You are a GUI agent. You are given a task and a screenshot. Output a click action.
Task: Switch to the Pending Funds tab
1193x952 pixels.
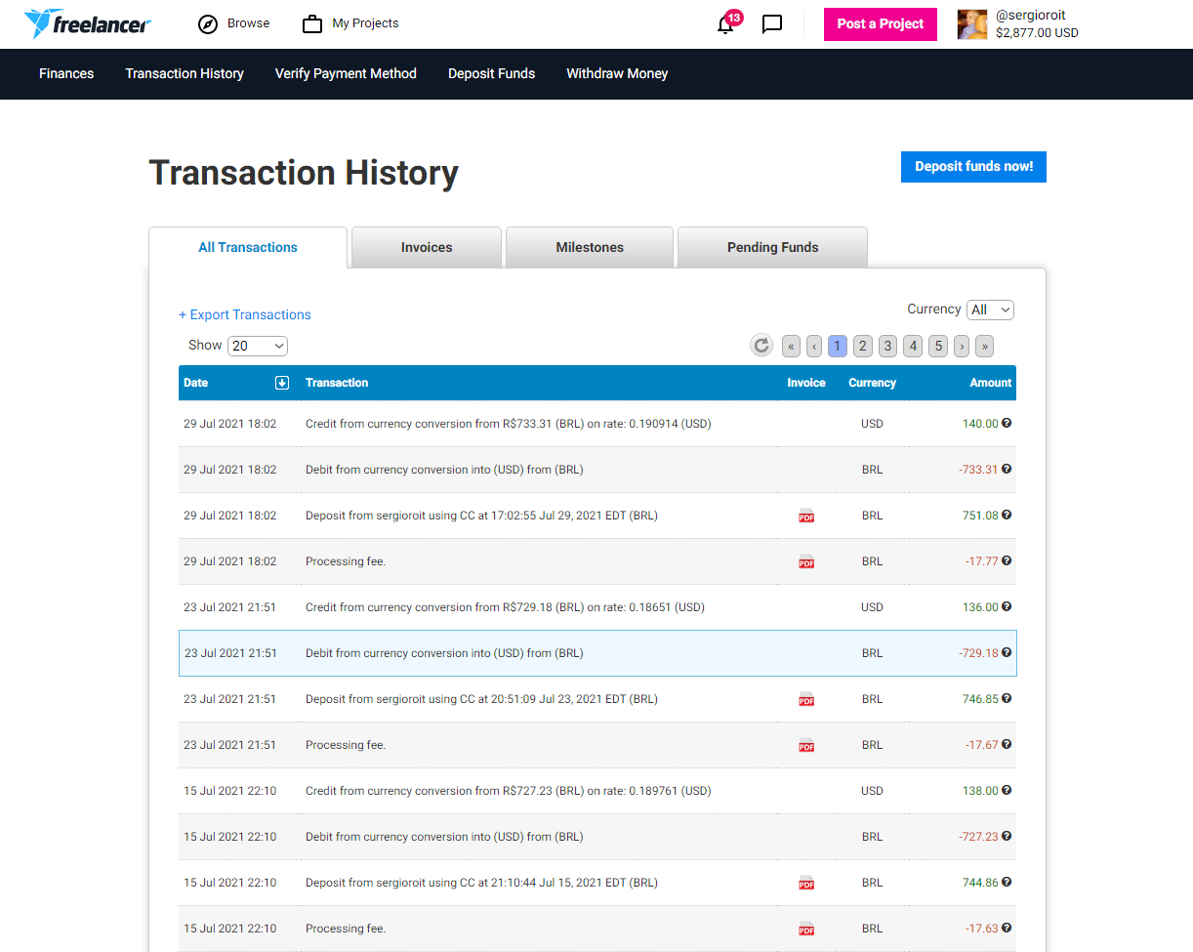772,247
